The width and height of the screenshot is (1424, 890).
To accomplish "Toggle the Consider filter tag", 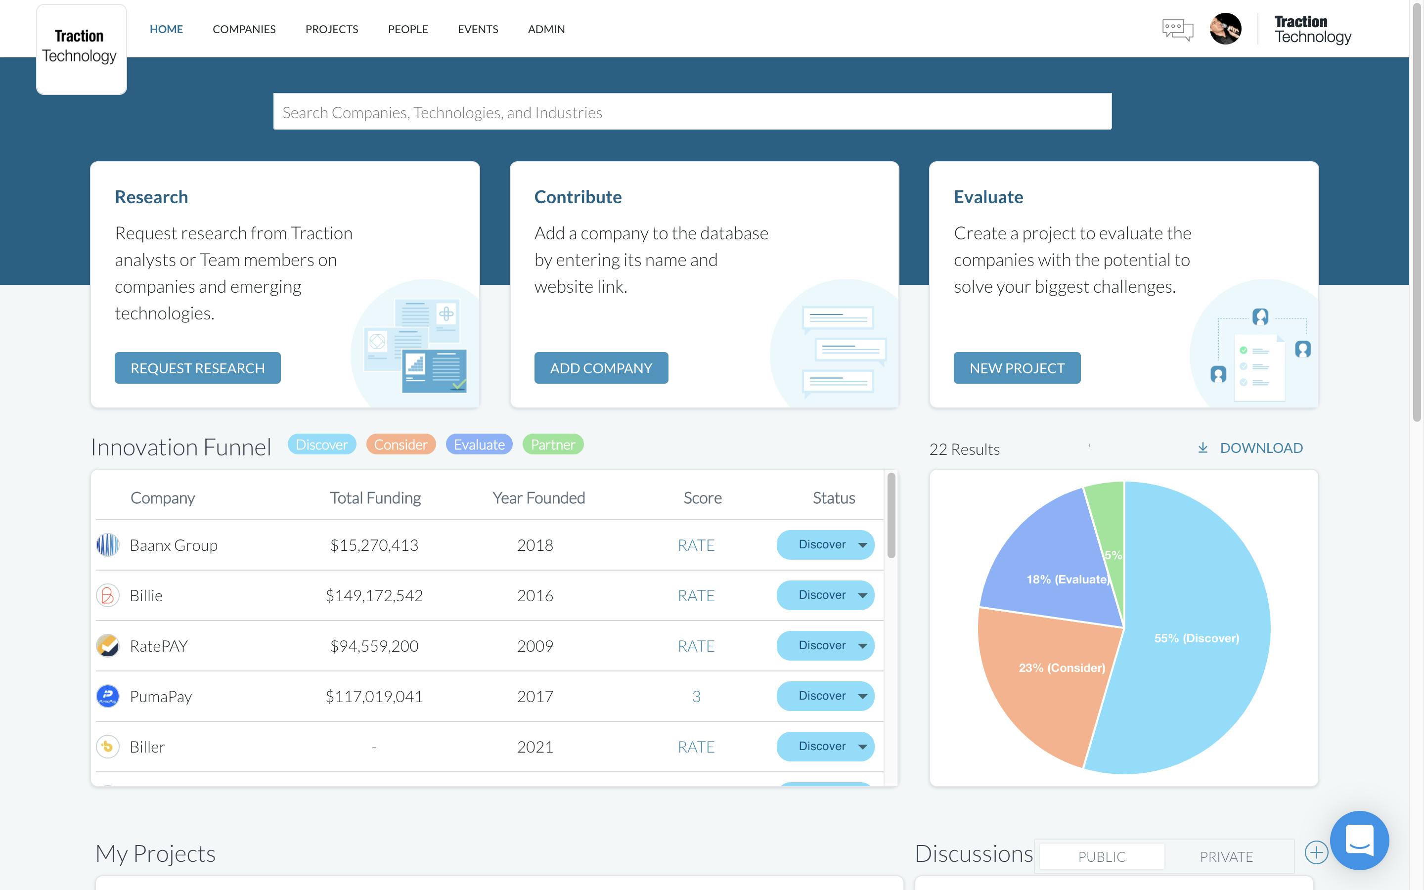I will (x=401, y=443).
